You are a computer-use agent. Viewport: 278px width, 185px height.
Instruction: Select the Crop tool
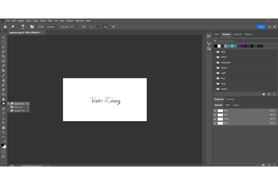[3, 56]
